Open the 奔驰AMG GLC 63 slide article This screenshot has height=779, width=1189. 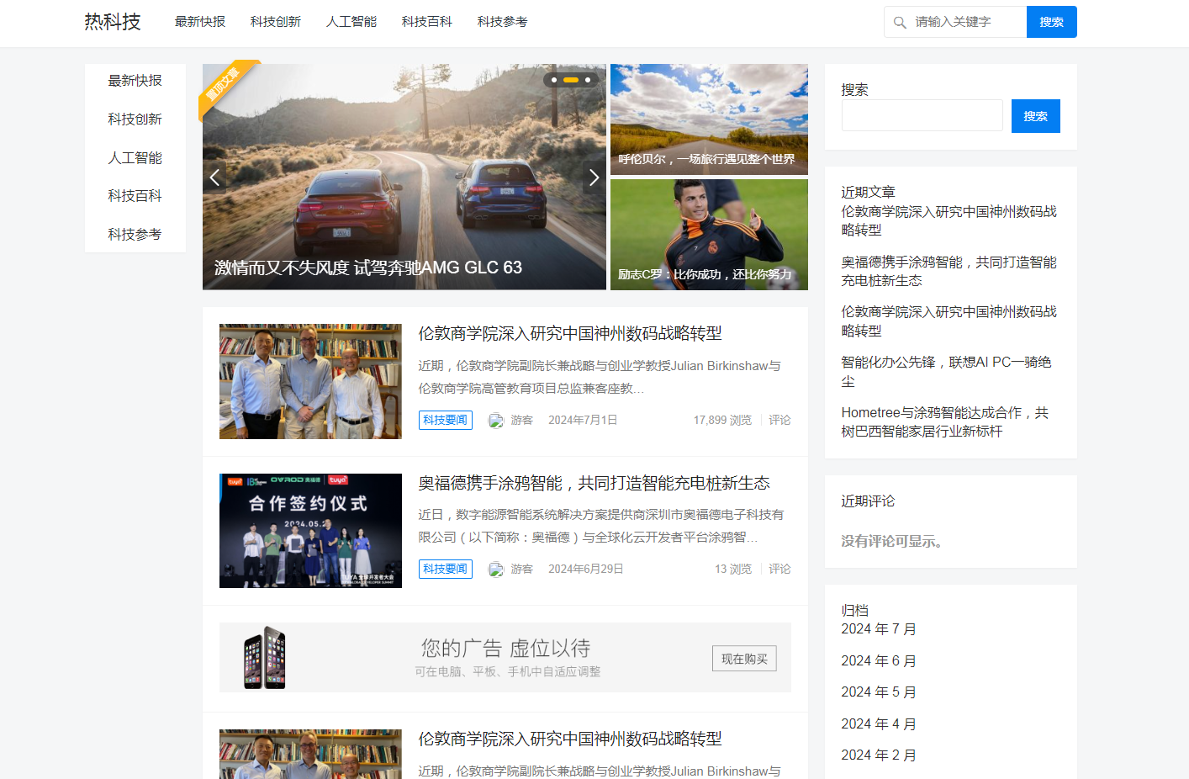pos(368,268)
